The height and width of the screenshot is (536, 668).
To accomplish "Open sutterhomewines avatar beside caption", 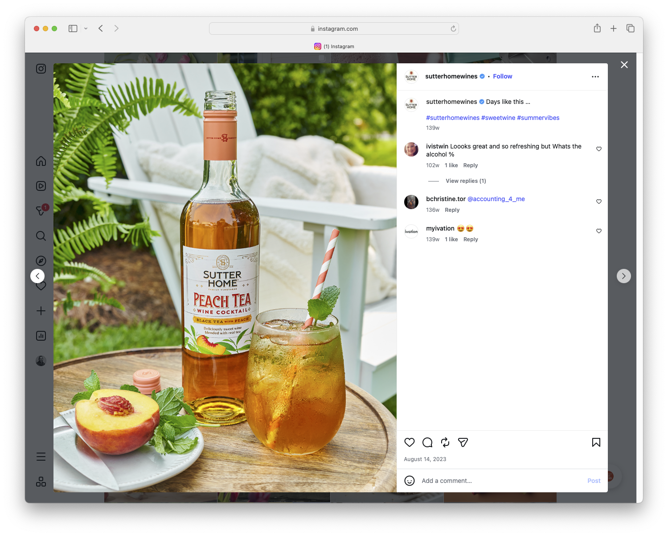I will pos(411,105).
